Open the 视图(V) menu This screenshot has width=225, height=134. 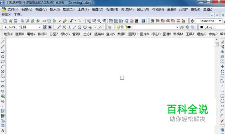click(41, 9)
